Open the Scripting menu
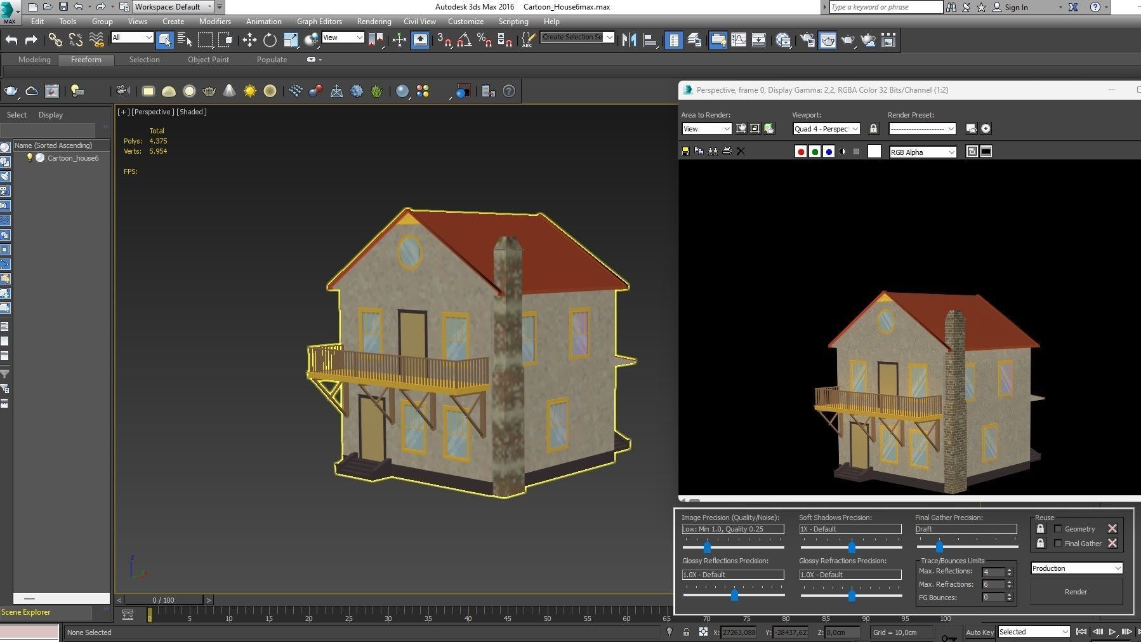Screen dimensions: 1141x642 pyautogui.click(x=513, y=21)
